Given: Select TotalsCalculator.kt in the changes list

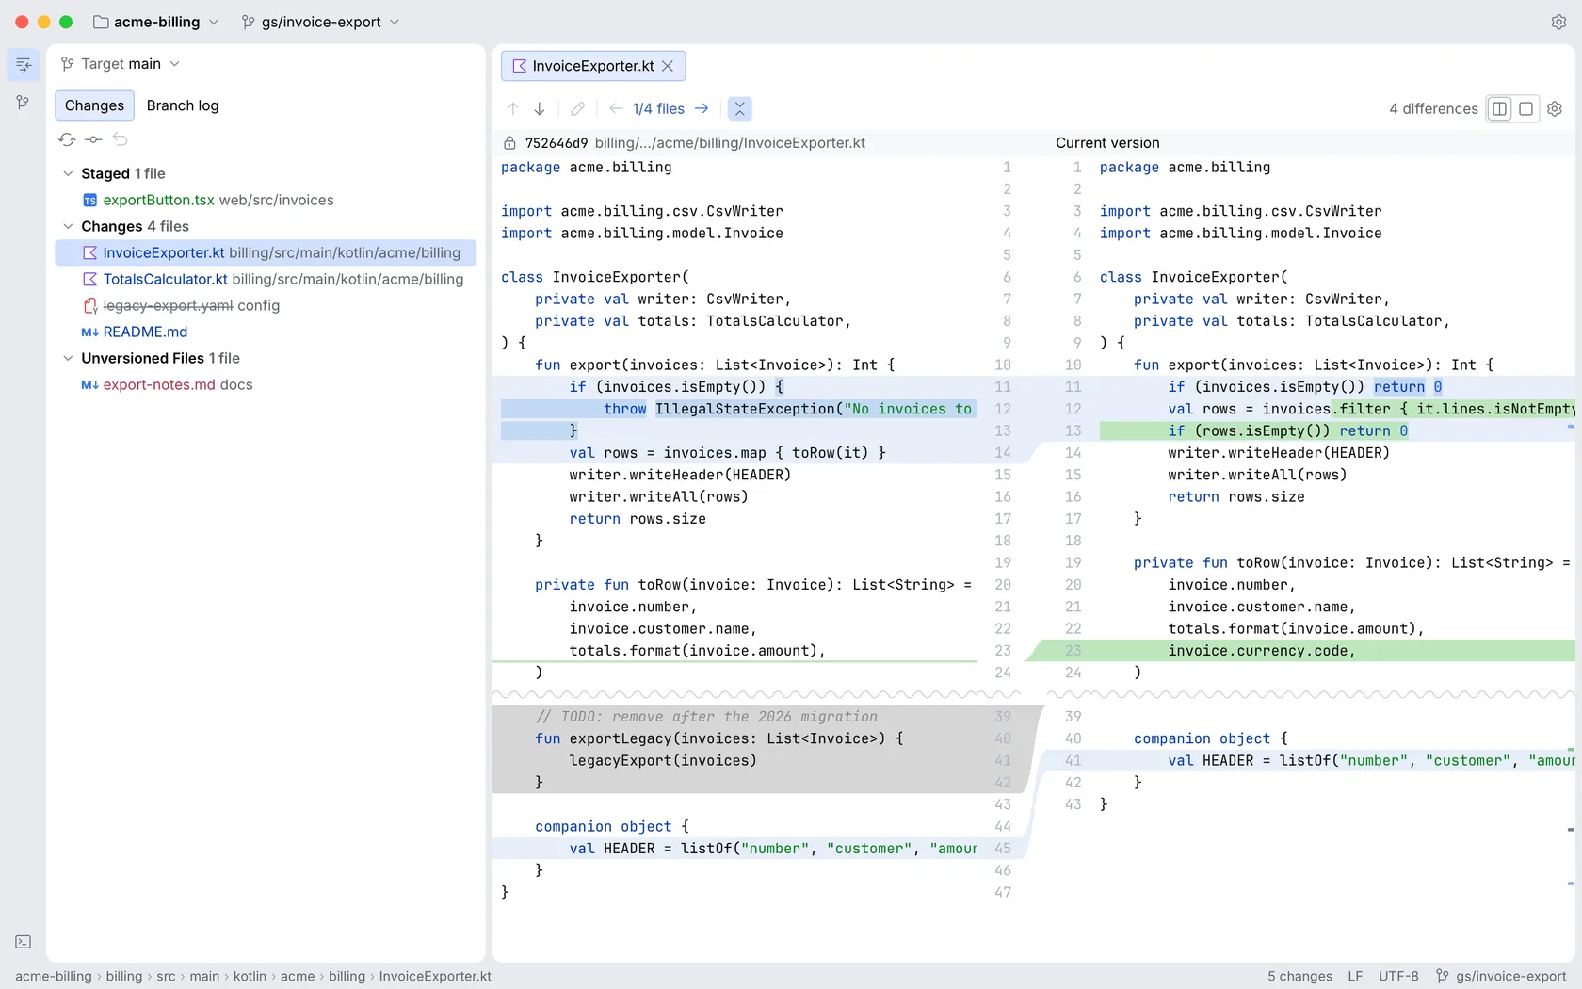Looking at the screenshot, I should pos(266,279).
